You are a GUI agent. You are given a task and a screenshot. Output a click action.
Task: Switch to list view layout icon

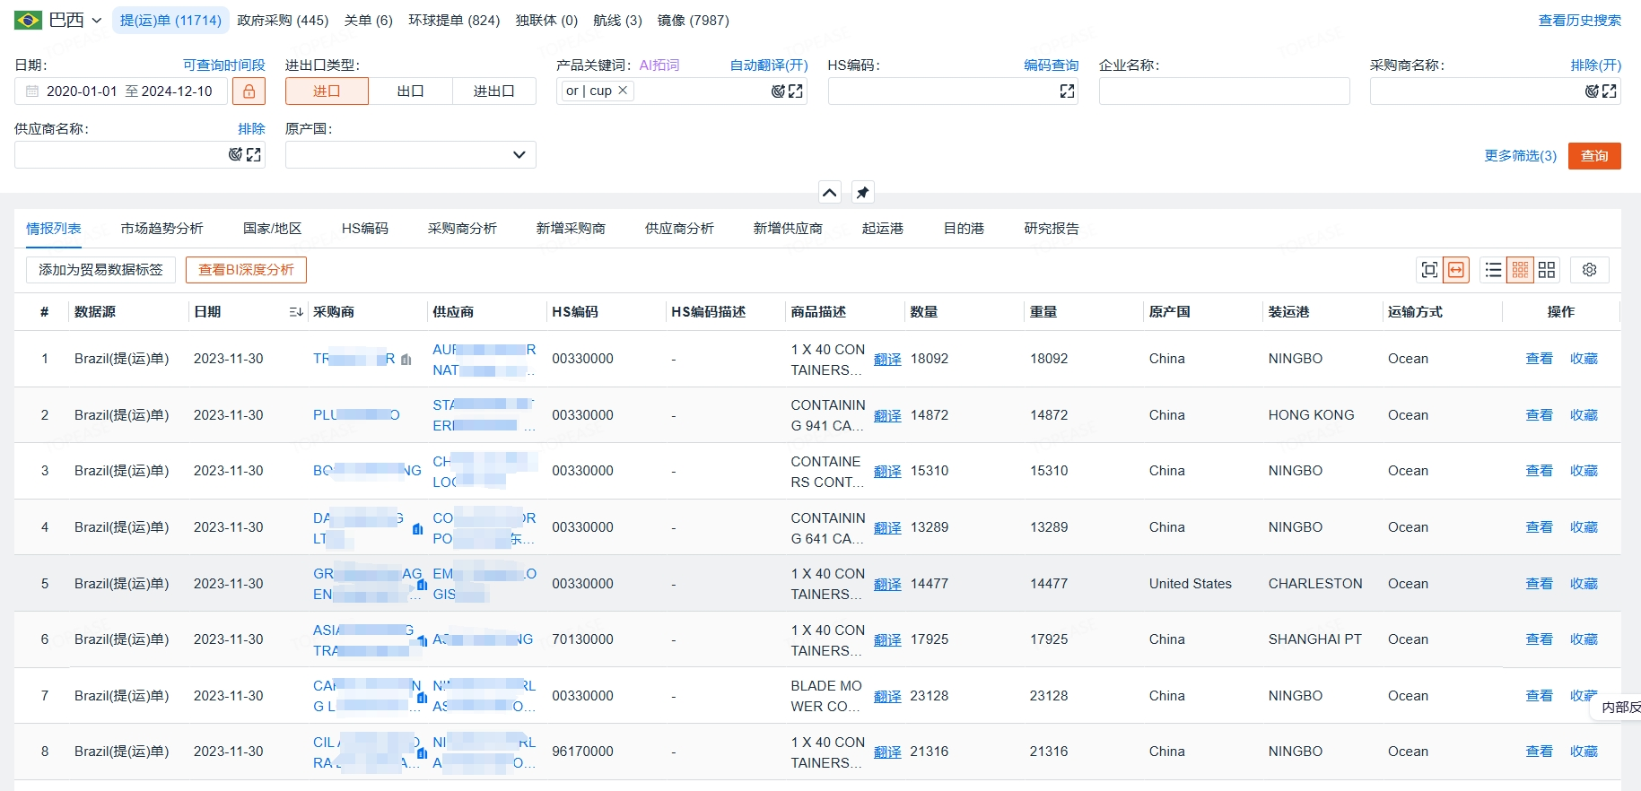(x=1493, y=270)
